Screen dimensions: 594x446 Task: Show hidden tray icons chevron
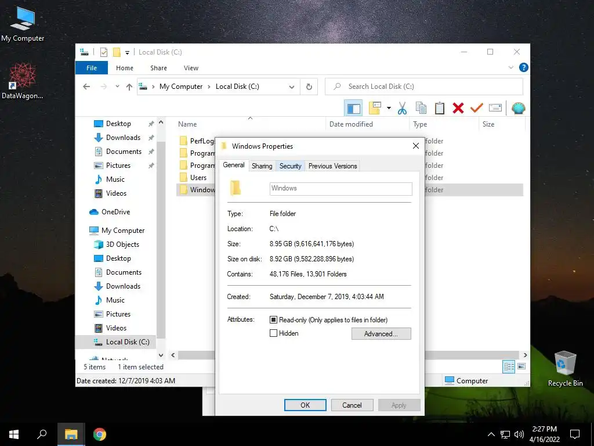(491, 434)
